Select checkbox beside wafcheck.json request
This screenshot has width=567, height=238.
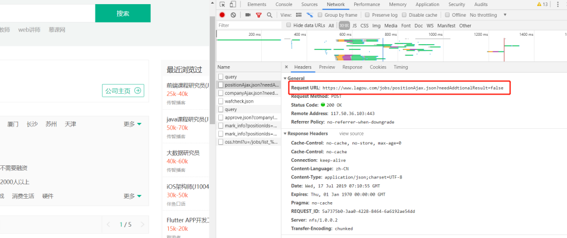pyautogui.click(x=221, y=101)
